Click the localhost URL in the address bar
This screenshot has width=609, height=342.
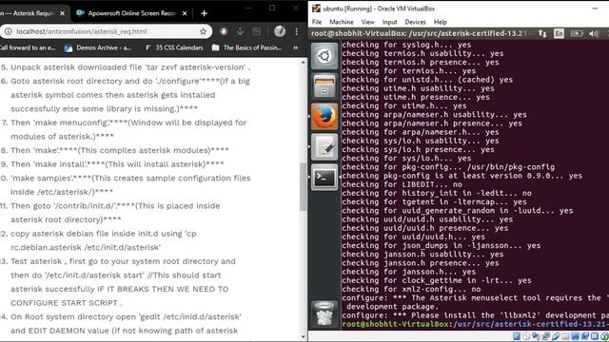(x=82, y=31)
